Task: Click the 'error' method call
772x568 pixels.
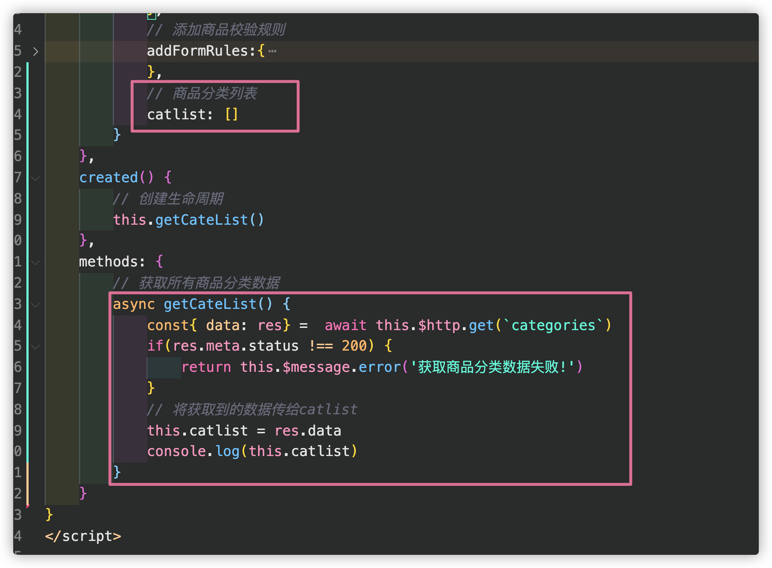Action: [380, 367]
